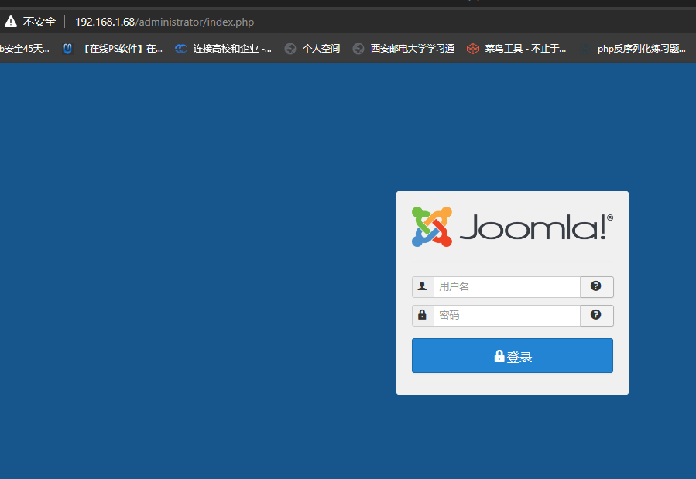Open the 个人空间 bookmark

[313, 48]
